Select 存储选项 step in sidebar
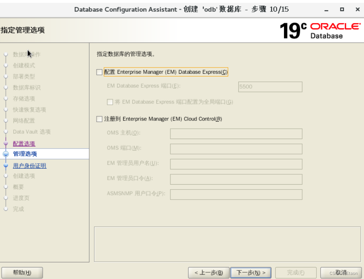Screen dimensions: 364x279 [24, 99]
